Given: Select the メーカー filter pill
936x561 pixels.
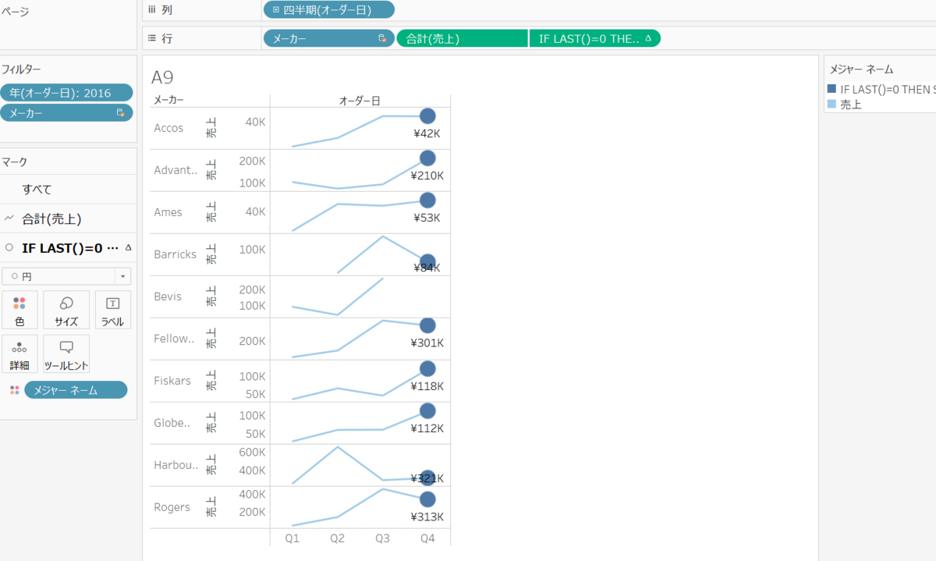Looking at the screenshot, I should (x=66, y=113).
